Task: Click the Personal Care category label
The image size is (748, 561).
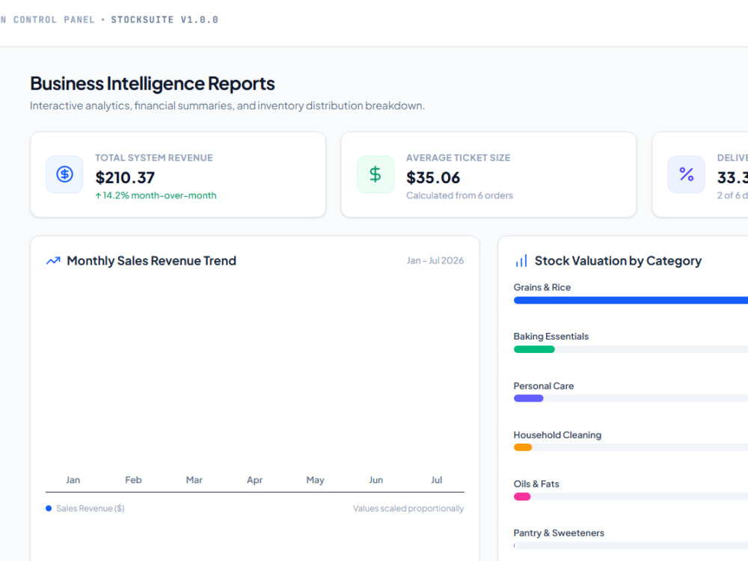Action: [x=543, y=386]
